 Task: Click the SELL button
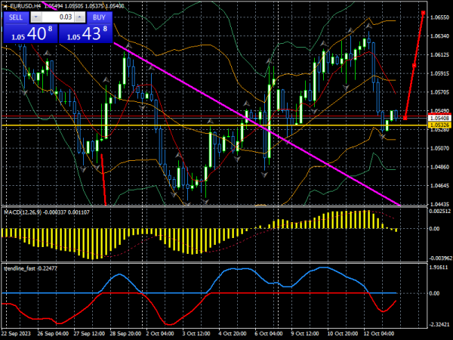(x=17, y=17)
